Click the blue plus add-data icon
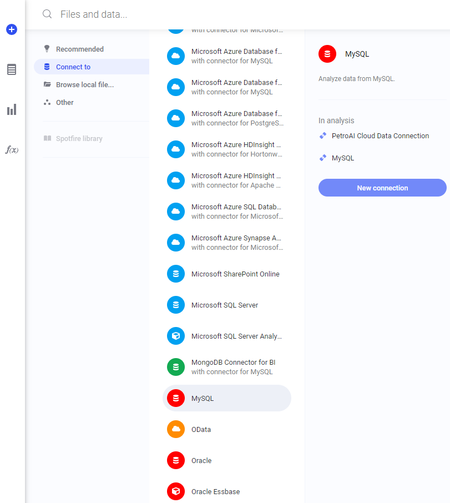Screen dimensions: 450x503 coord(12,29)
